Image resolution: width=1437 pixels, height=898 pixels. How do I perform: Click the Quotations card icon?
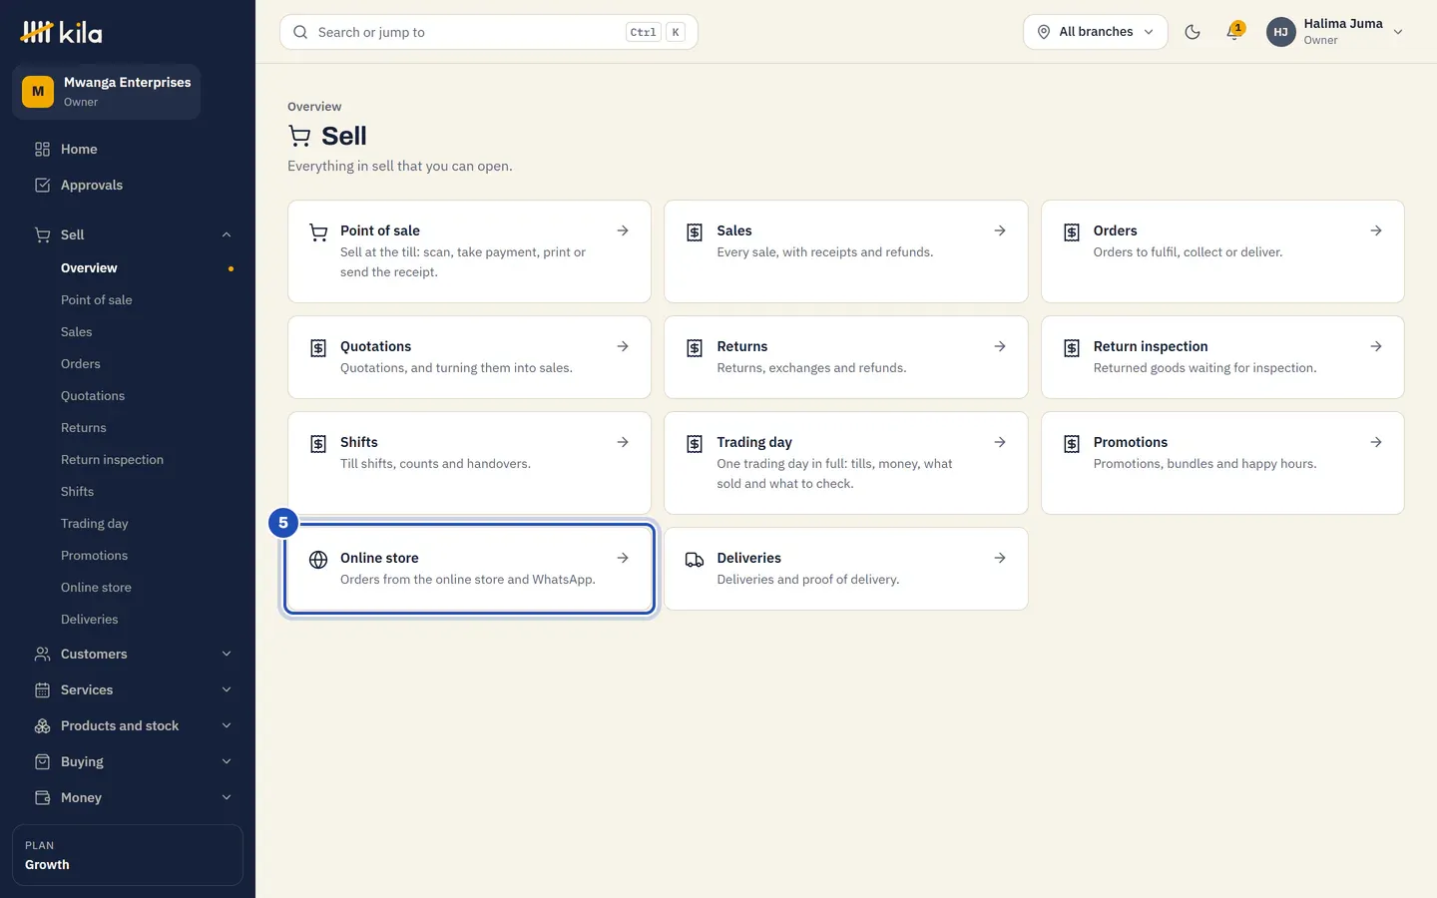pos(318,348)
